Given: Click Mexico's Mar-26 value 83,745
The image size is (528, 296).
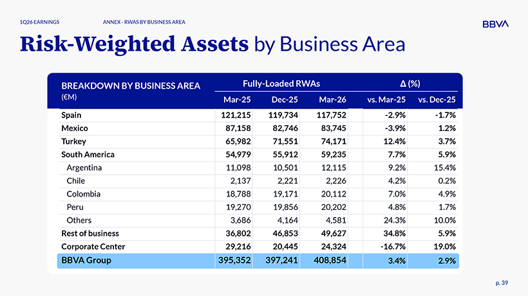Looking at the screenshot, I should pos(334,128).
